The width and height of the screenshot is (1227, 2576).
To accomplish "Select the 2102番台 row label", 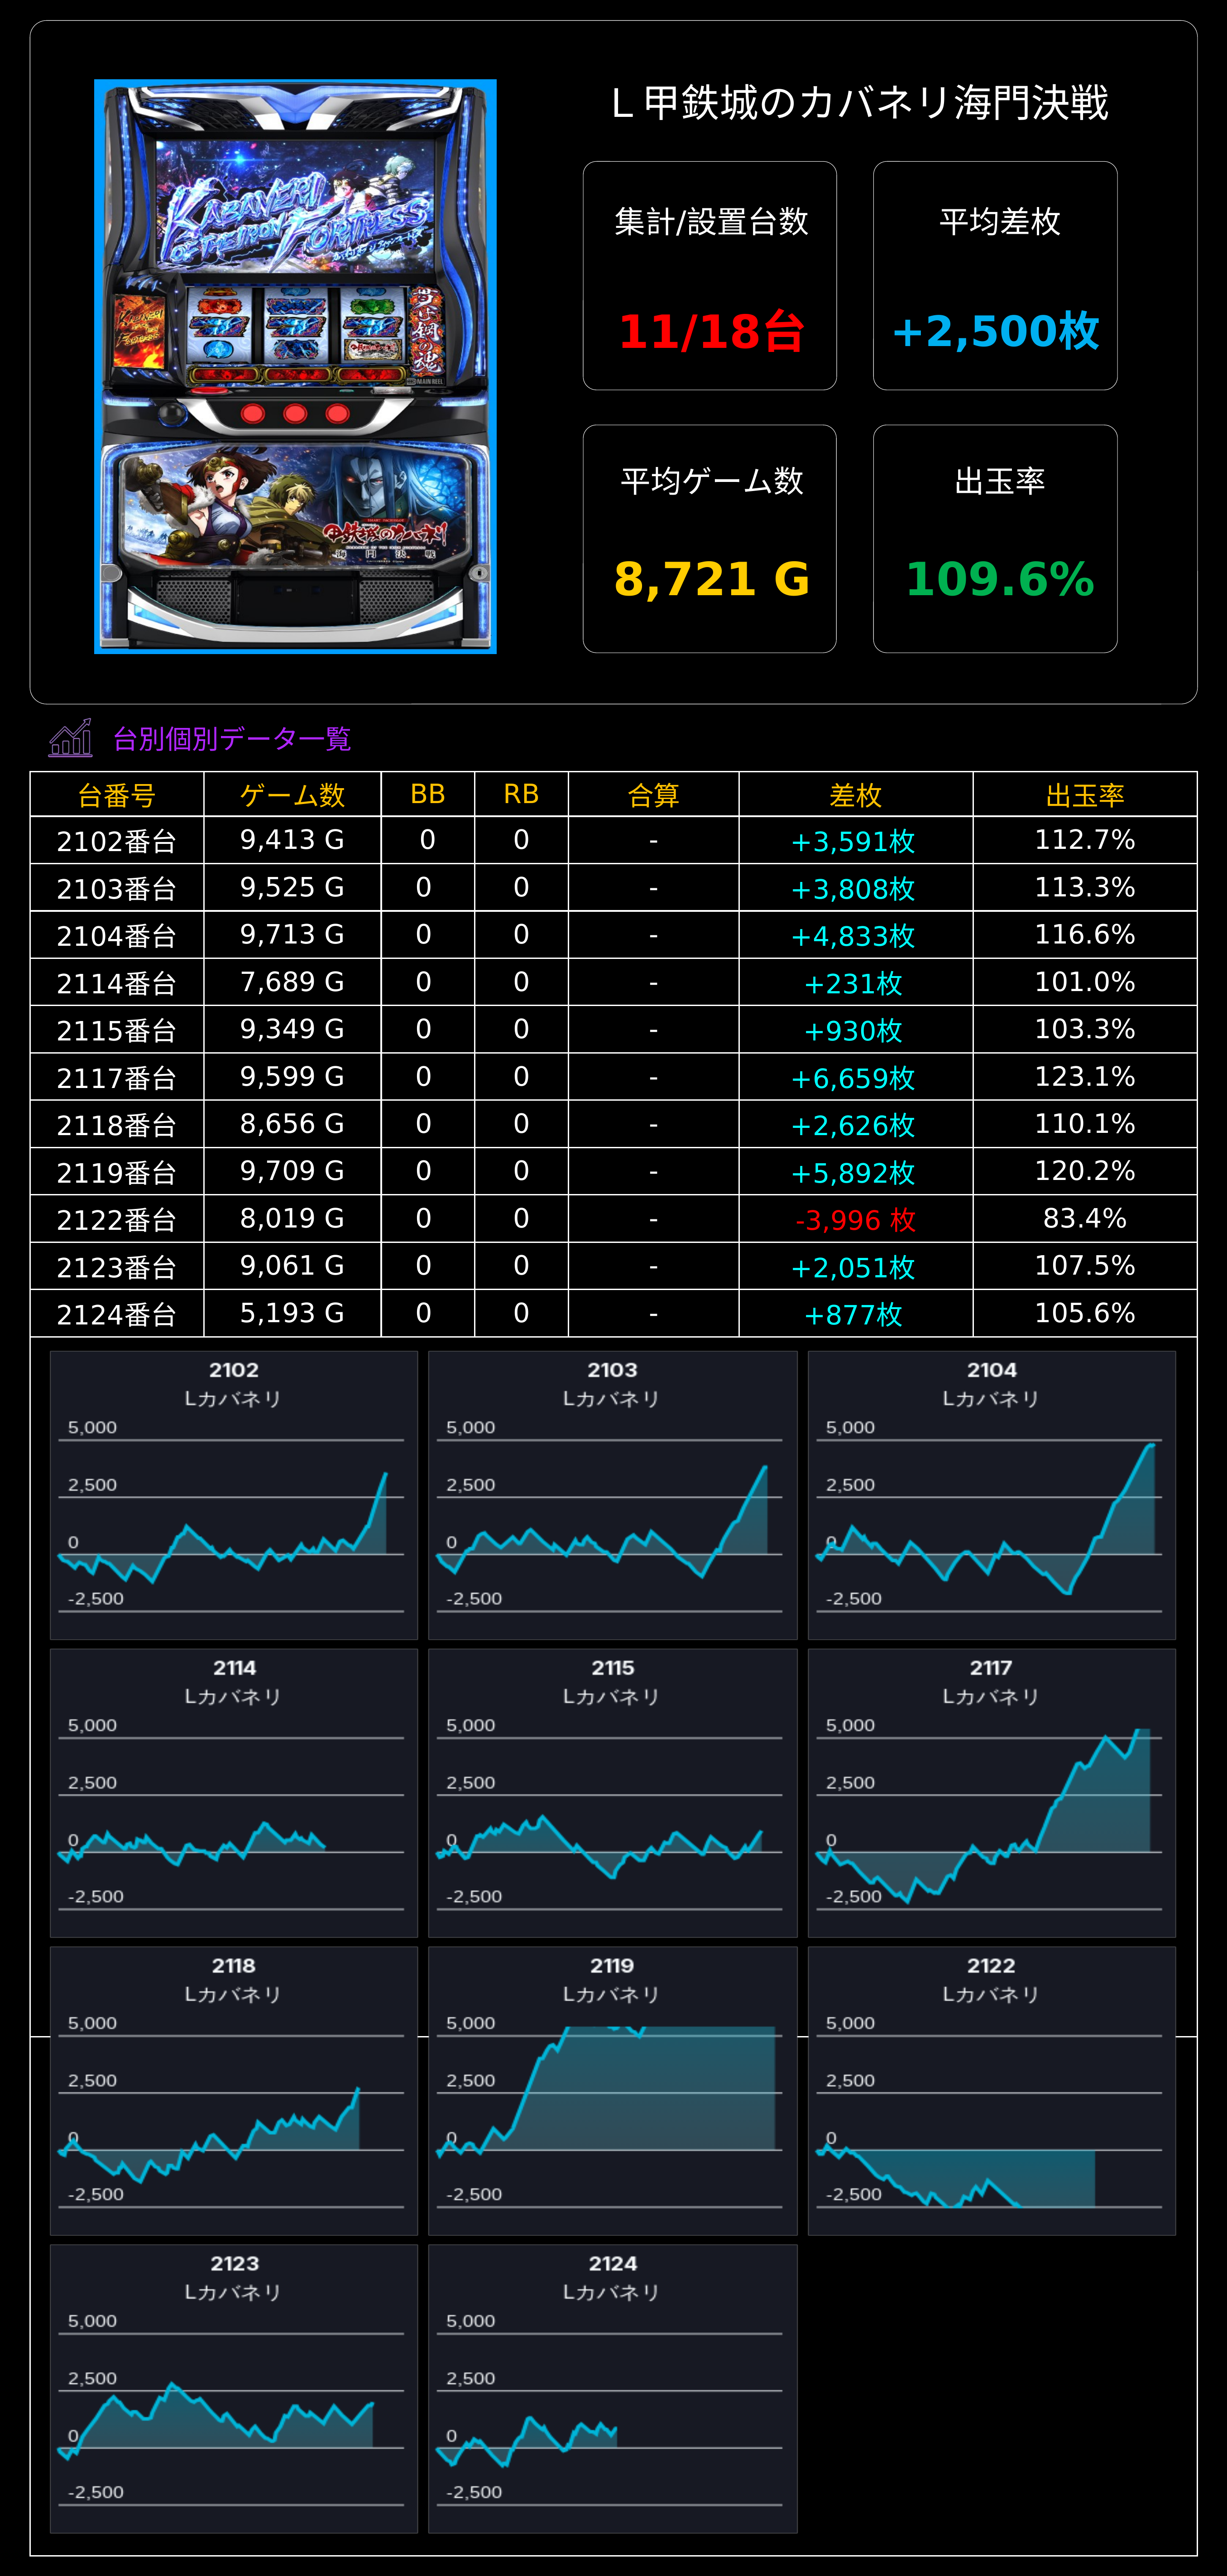I will point(117,841).
